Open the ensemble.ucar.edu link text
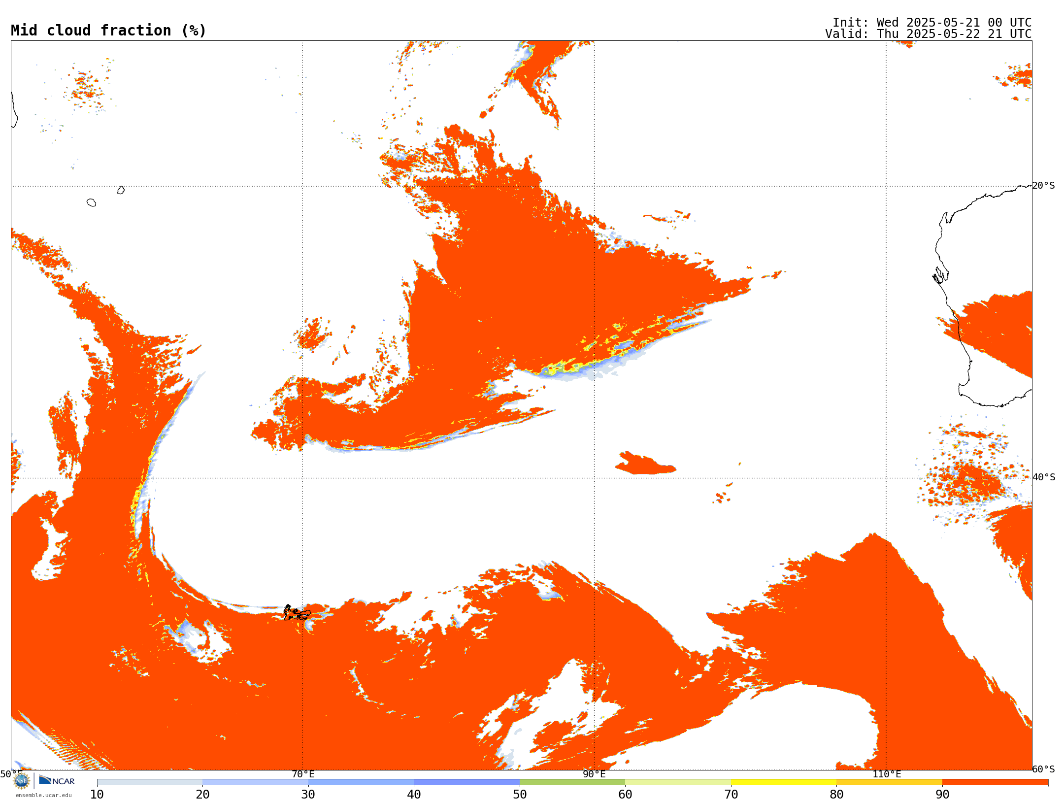 (x=44, y=795)
